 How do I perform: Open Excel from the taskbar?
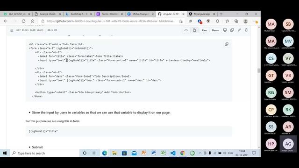tap(163, 153)
